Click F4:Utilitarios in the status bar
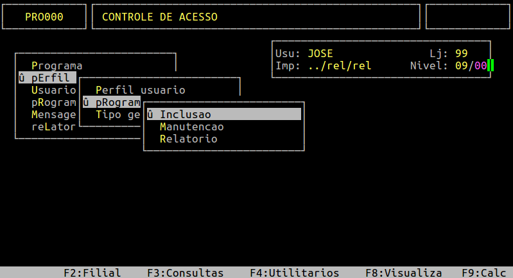This screenshot has width=513, height=278. [294, 273]
